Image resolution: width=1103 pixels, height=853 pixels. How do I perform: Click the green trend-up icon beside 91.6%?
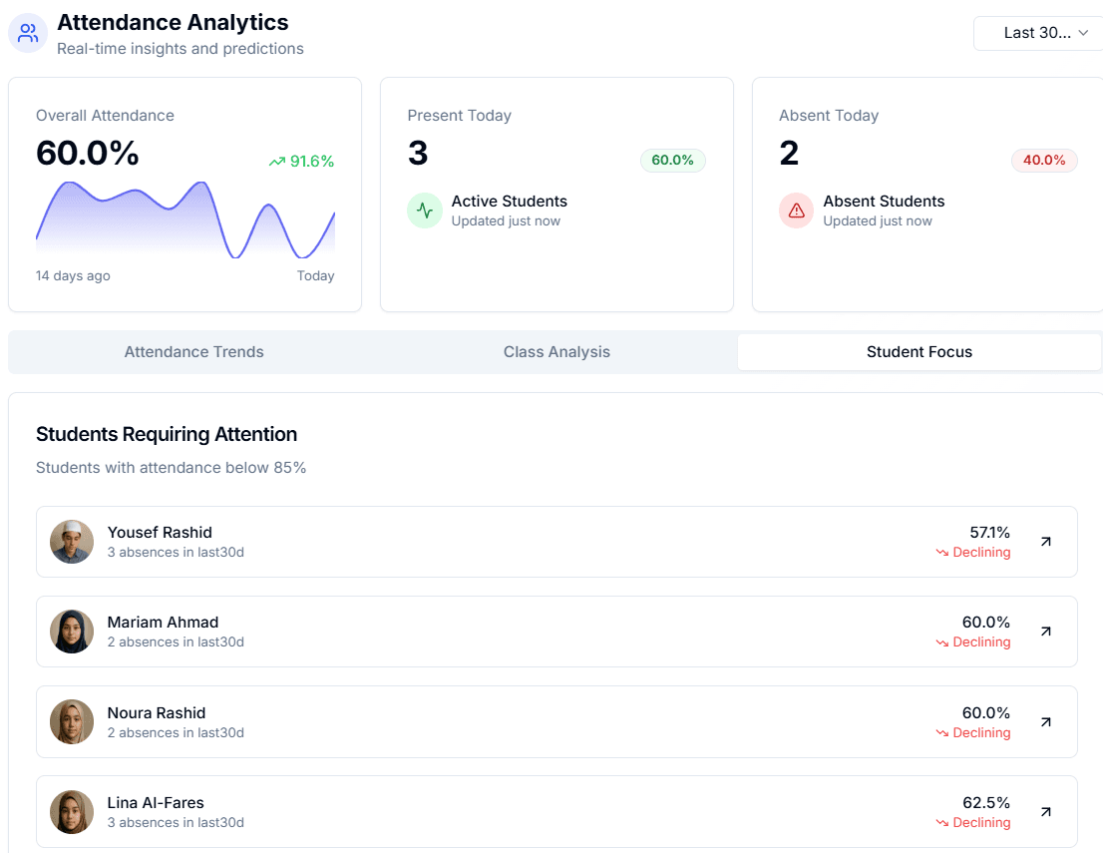tap(276, 162)
